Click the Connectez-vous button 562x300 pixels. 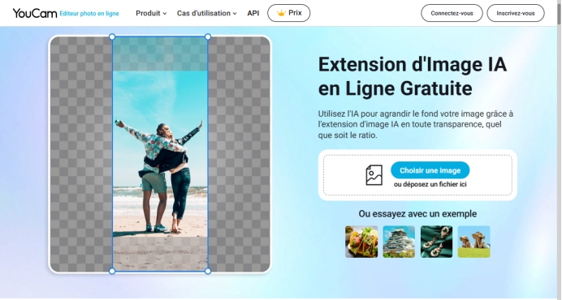452,13
